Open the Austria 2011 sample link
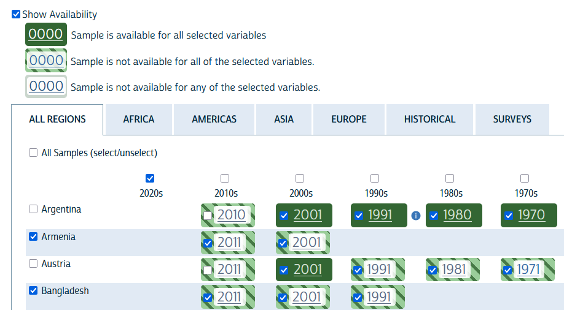Viewport: 564px width, 310px height. (x=229, y=270)
